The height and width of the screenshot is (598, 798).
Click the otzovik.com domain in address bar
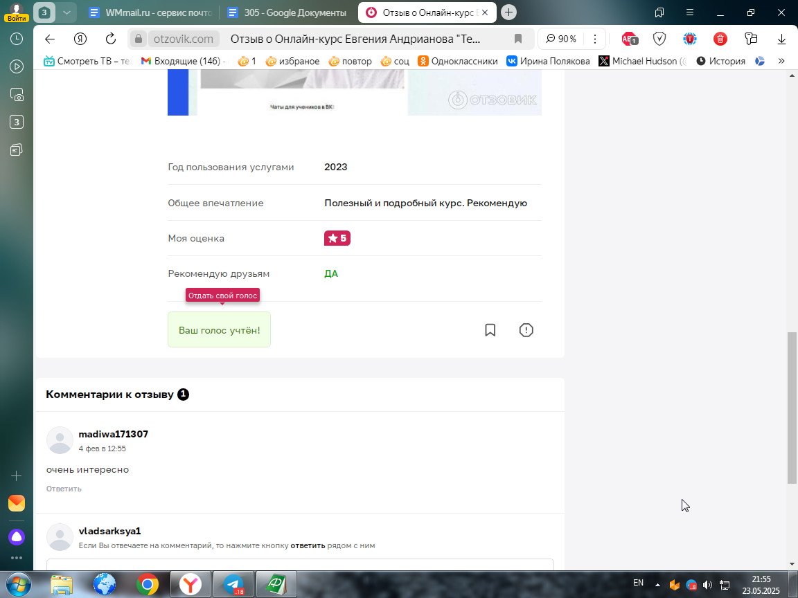point(183,39)
